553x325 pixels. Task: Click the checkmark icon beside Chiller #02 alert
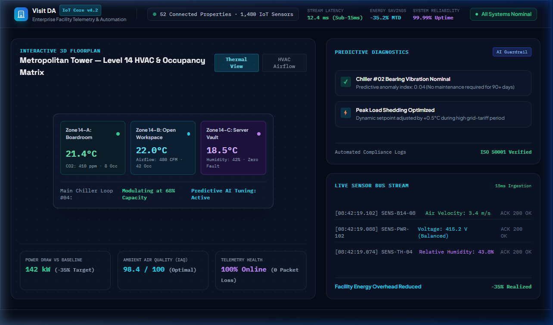[346, 82]
